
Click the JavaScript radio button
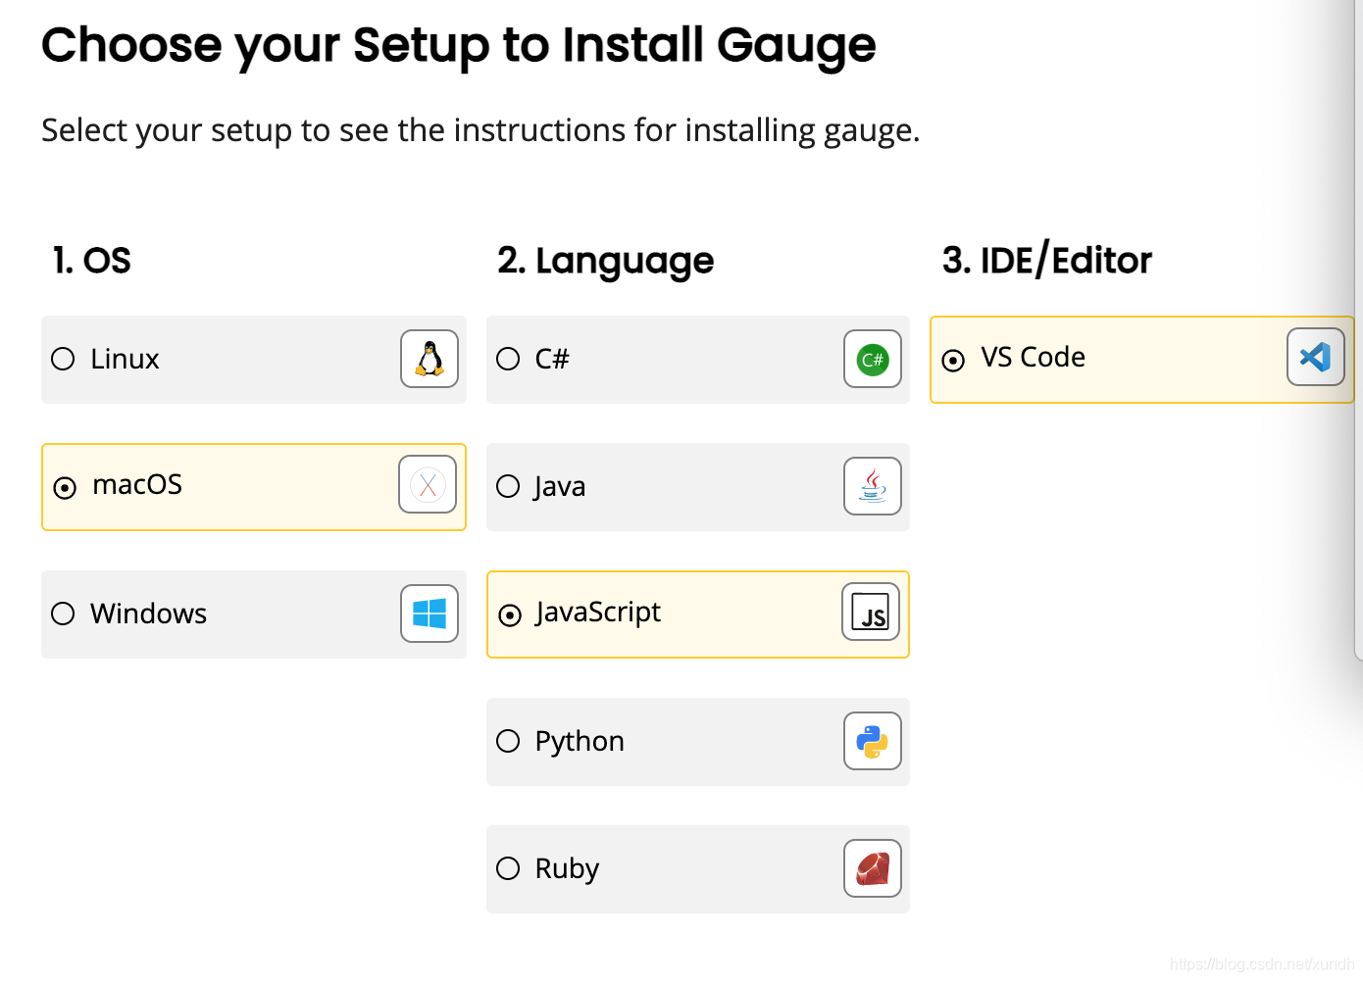pyautogui.click(x=510, y=615)
